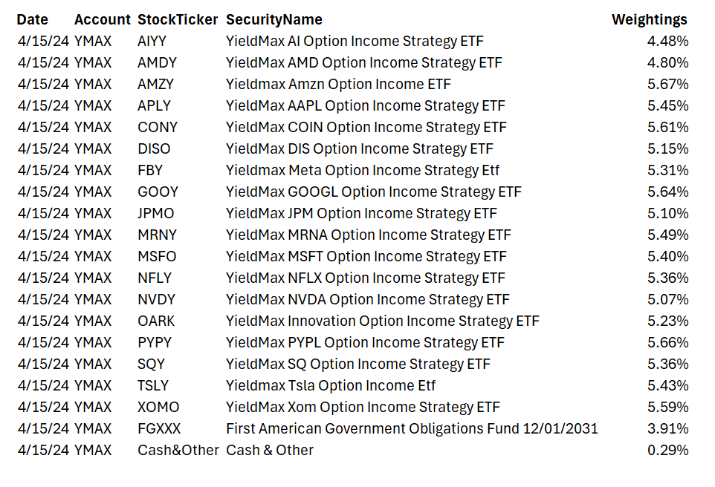Screen dimensions: 715x487
Task: Select the Cash&Other ticker cell
Action: pyautogui.click(x=178, y=451)
